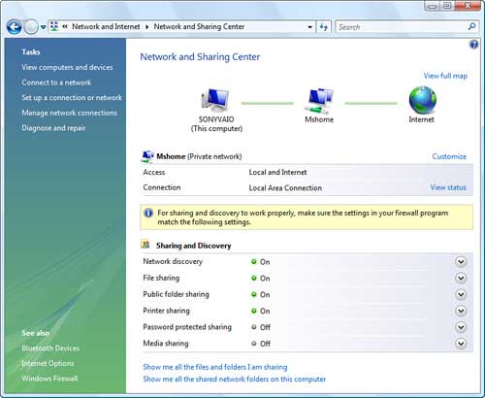
Task: Expand the Printer sharing settings chevron
Action: tap(461, 311)
